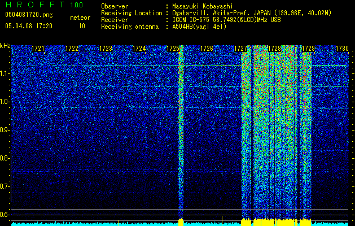Click the 0.8 frequency axis label
The image size is (355, 226).
pyautogui.click(x=5, y=158)
